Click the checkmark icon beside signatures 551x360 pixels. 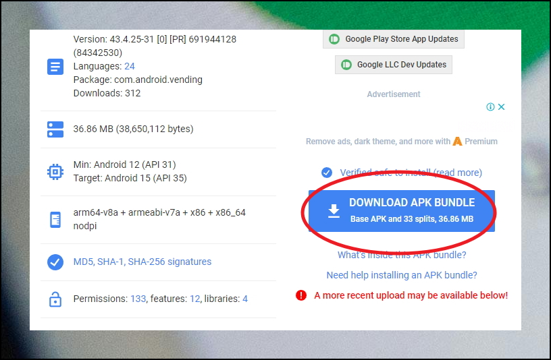click(55, 262)
